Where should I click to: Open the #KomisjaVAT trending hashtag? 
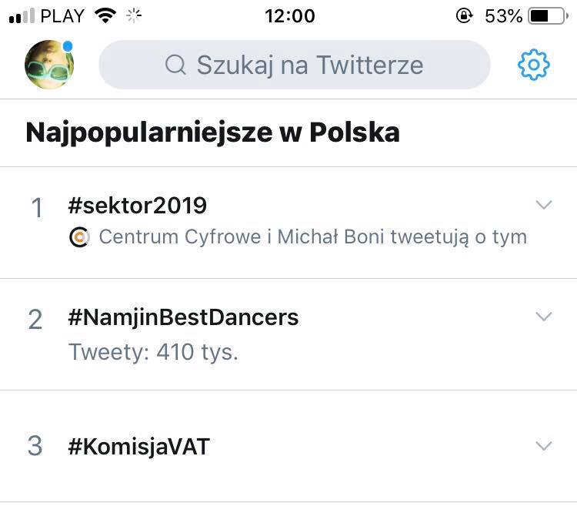tap(138, 447)
